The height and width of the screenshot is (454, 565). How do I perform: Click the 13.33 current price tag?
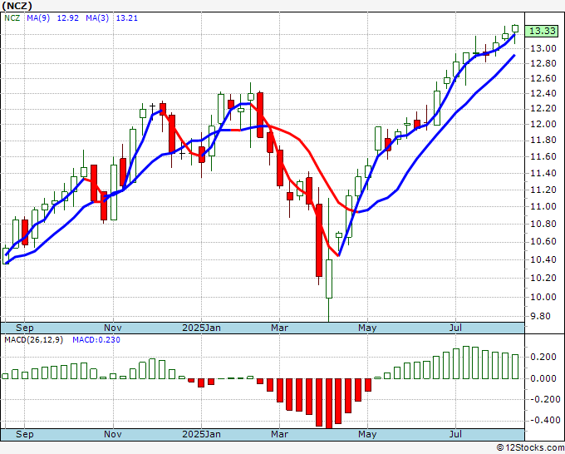[543, 31]
